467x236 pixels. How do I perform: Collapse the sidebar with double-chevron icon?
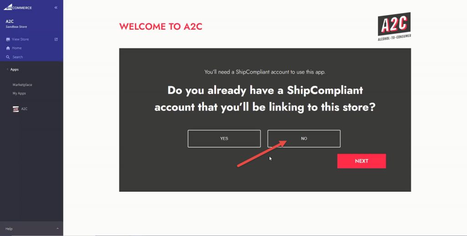tap(56, 7)
